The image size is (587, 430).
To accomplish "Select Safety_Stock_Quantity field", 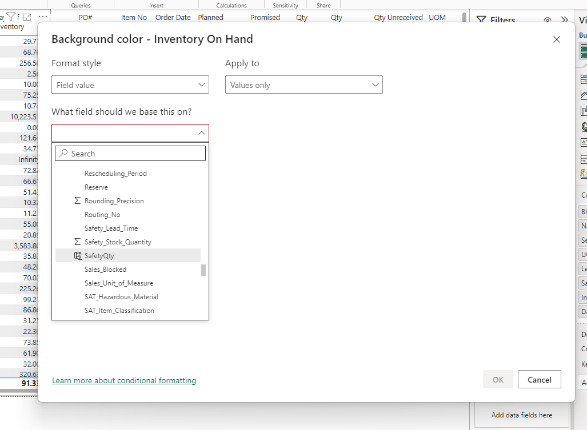I will [127, 242].
